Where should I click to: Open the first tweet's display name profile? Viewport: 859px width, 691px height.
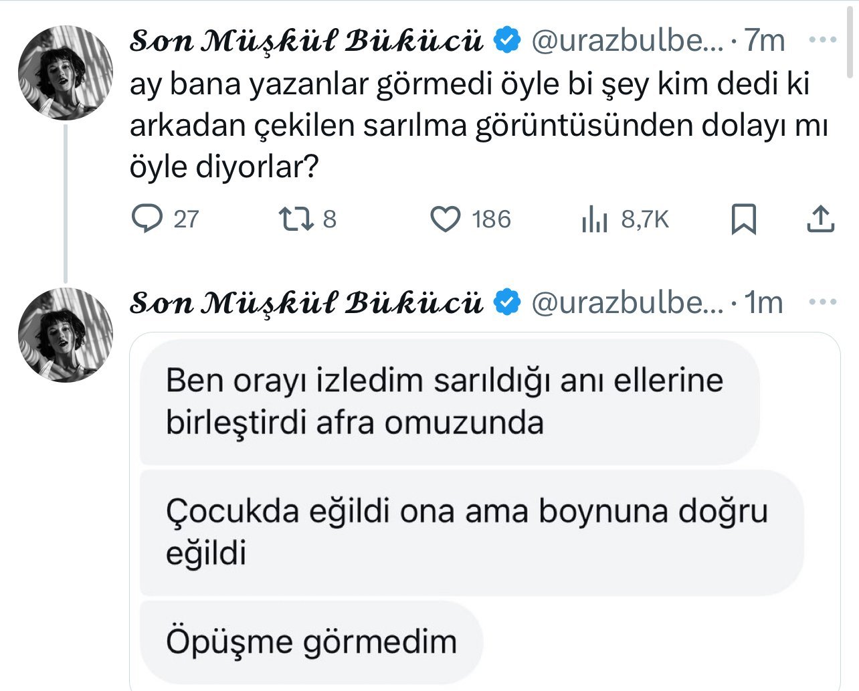click(306, 41)
